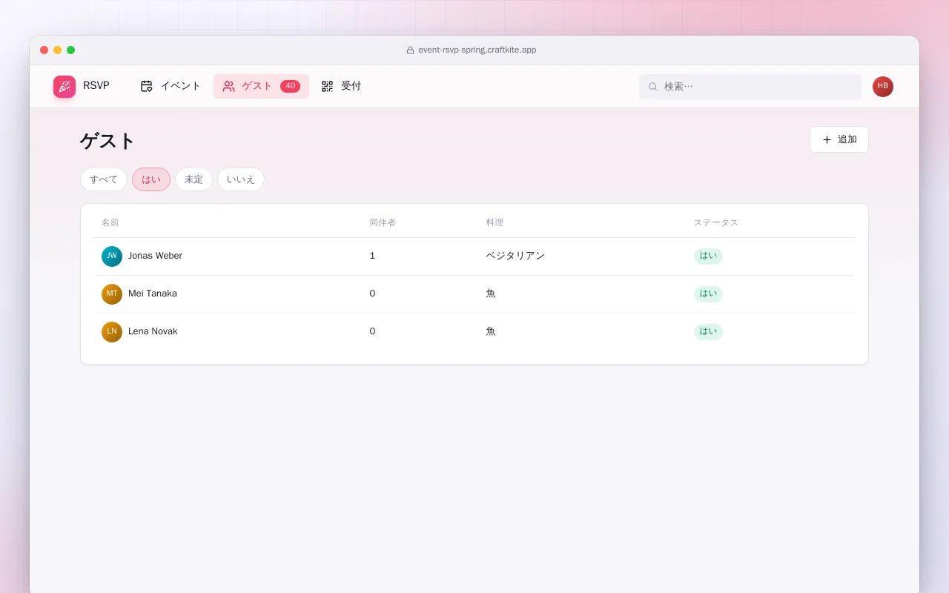Select the すべて filter chip
The height and width of the screenshot is (593, 949).
[x=104, y=179]
